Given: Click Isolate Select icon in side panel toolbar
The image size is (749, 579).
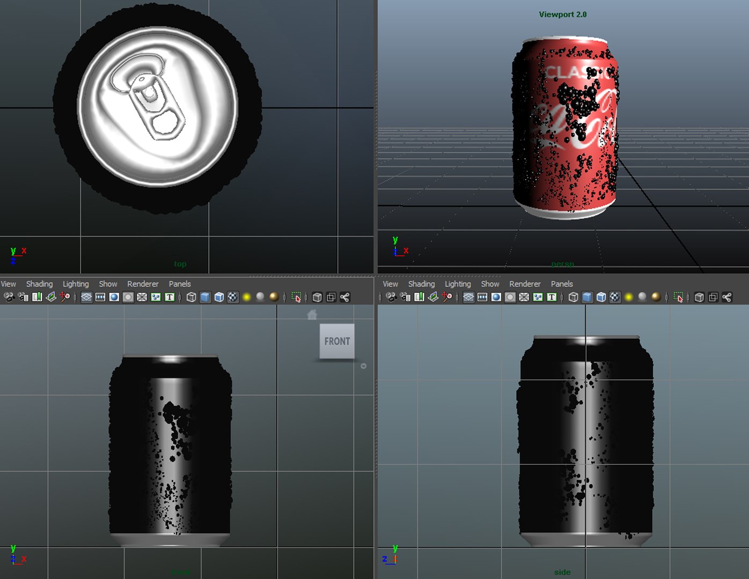Looking at the screenshot, I should click(678, 297).
